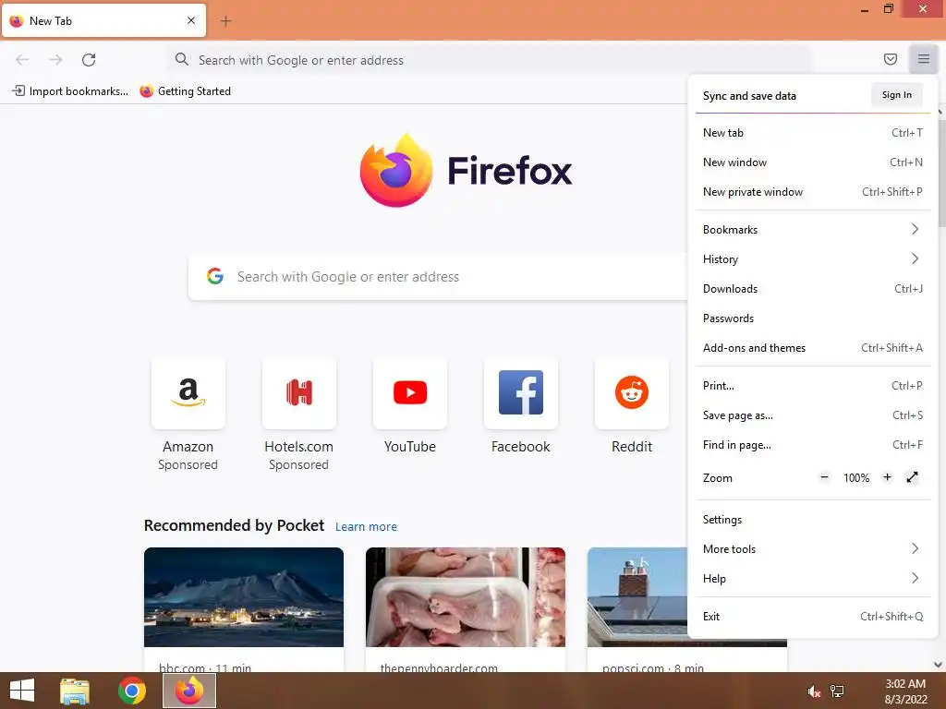Close the New Tab tab
The image size is (946, 709).
191,20
